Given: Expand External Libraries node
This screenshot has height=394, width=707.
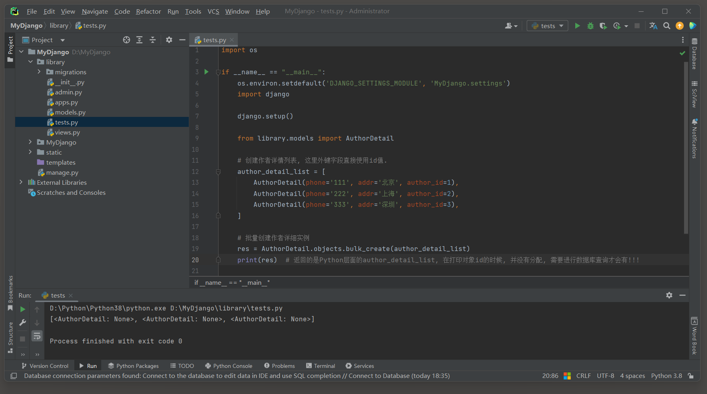Looking at the screenshot, I should 21,182.
